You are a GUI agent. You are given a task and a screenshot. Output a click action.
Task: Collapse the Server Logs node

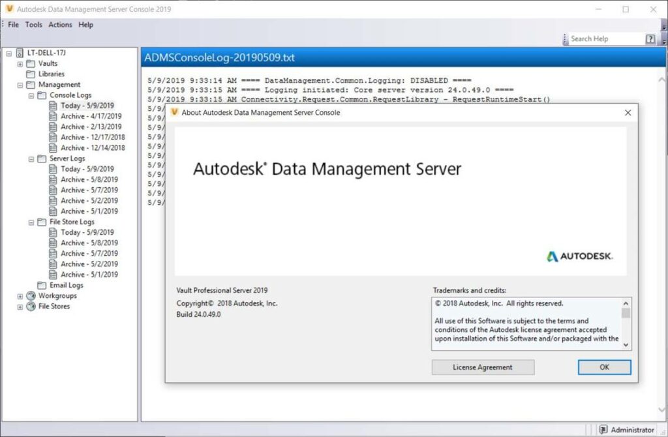(31, 159)
